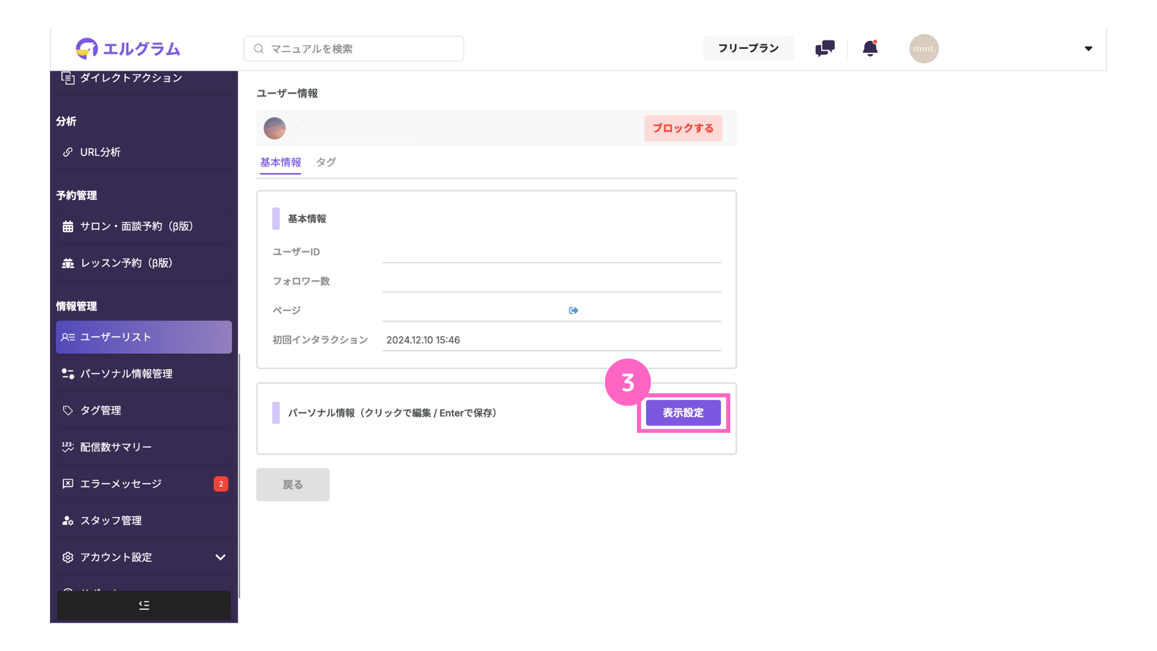1157x651 pixels.
Task: Select ユーザーリスト in sidebar
Action: (x=144, y=337)
